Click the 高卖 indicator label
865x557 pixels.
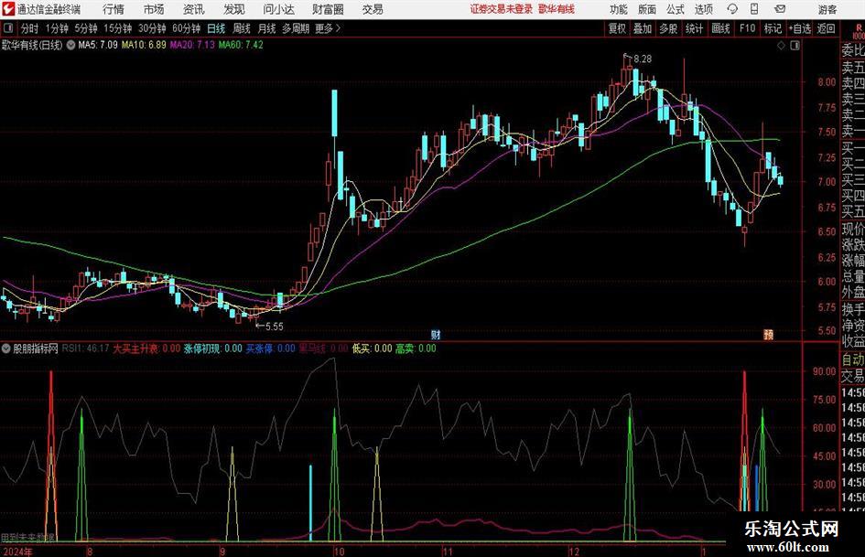click(x=416, y=348)
